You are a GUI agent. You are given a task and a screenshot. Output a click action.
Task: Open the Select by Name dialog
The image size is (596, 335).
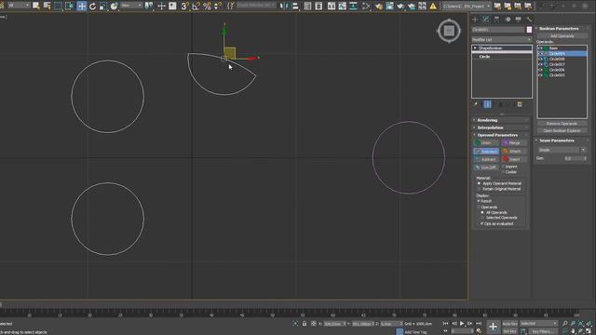click(47, 6)
